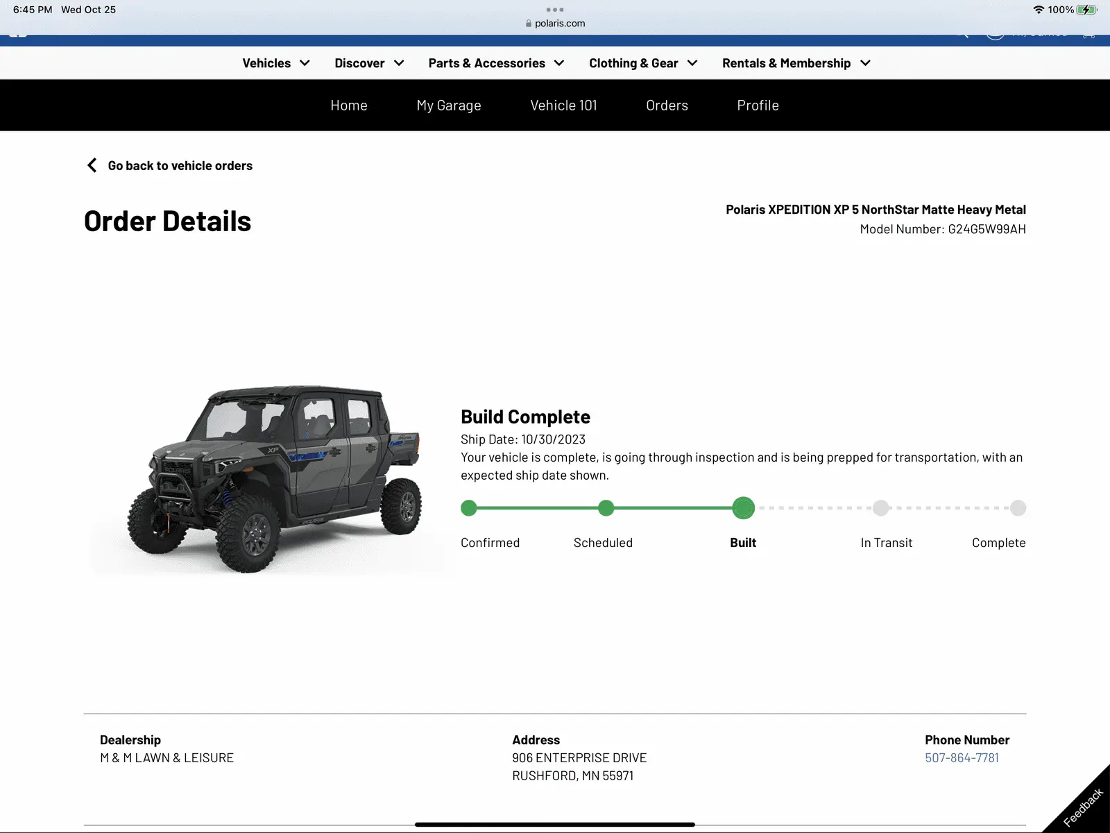Click the In Transit progress dot
The width and height of the screenshot is (1110, 833).
881,508
